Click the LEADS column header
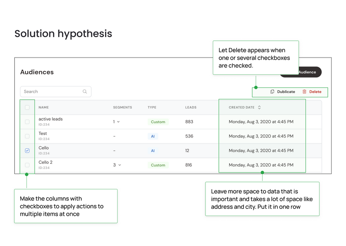This screenshot has height=246, width=346. tap(191, 108)
